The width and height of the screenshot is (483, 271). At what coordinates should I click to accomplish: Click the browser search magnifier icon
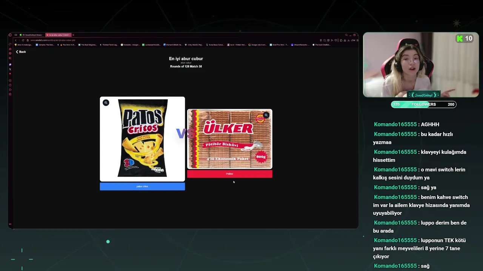[x=346, y=35]
